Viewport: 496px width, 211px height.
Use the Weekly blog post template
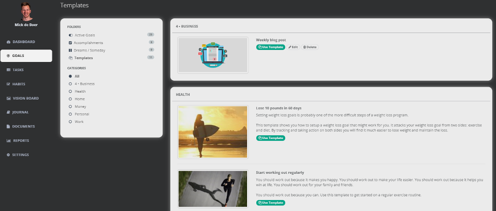coord(271,47)
